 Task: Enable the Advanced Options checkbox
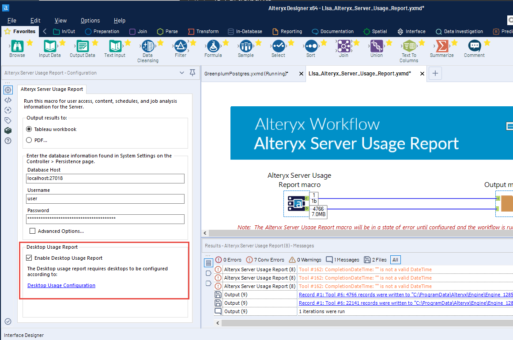(x=32, y=231)
